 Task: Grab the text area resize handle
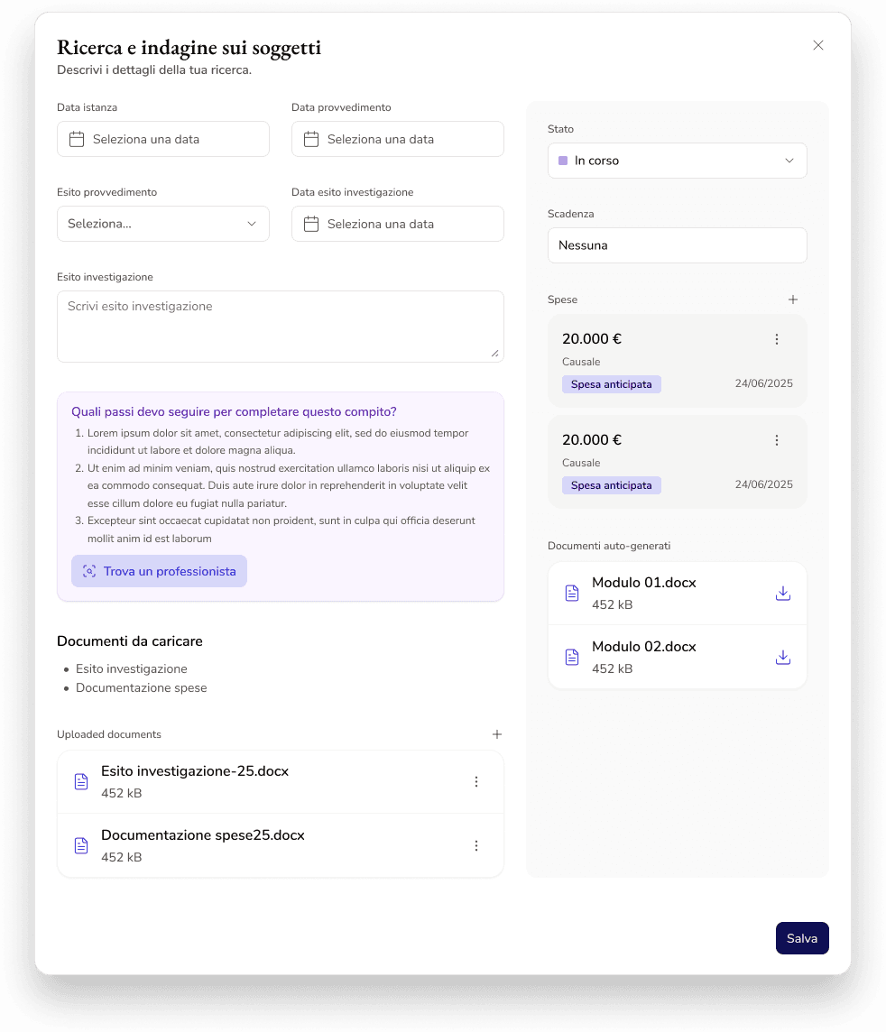495,354
